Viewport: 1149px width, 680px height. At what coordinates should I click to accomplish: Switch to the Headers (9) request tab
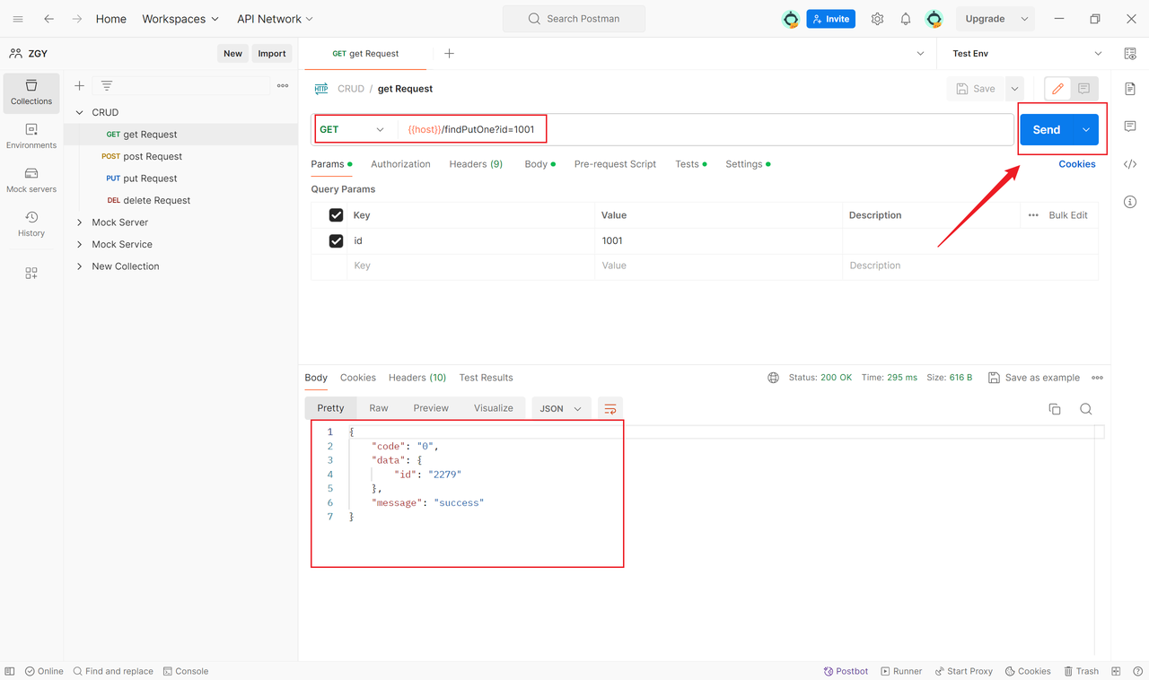click(x=476, y=164)
